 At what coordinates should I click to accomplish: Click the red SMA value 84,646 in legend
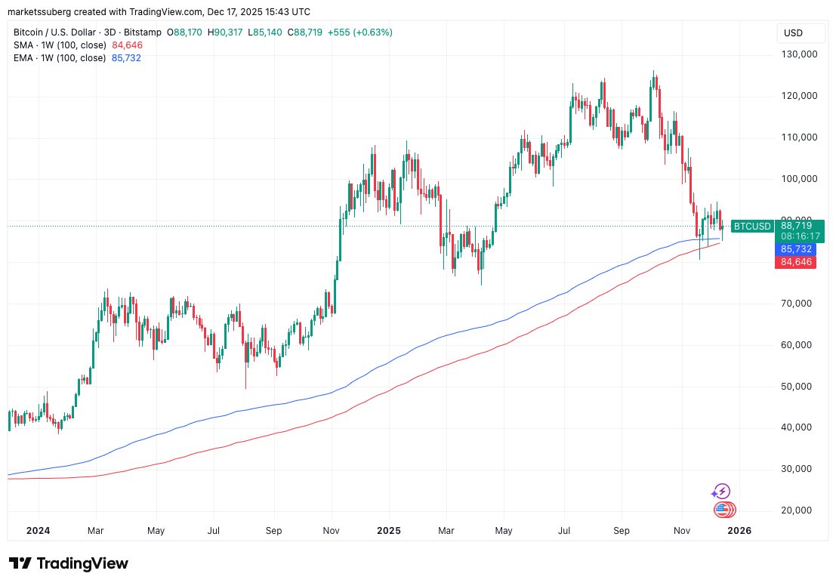pyautogui.click(x=127, y=45)
